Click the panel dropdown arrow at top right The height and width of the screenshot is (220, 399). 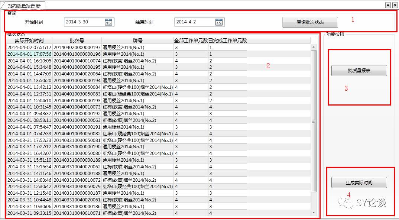point(388,5)
